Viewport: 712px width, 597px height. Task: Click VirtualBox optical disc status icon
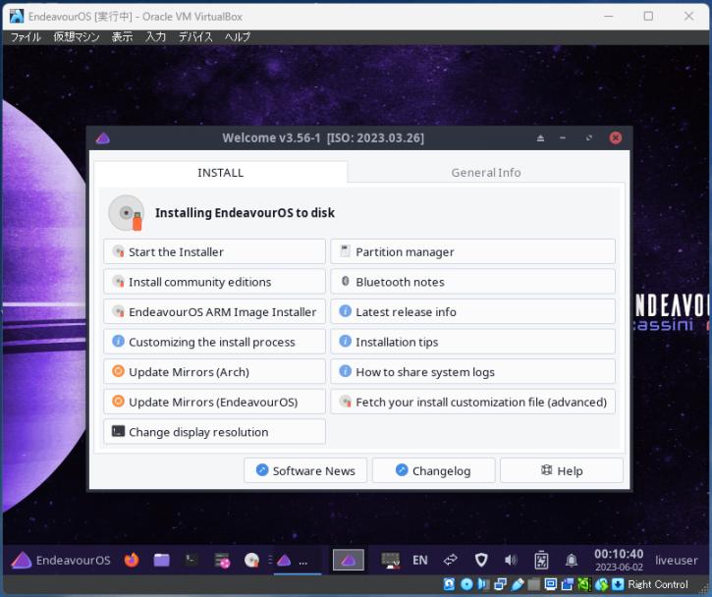[x=466, y=584]
